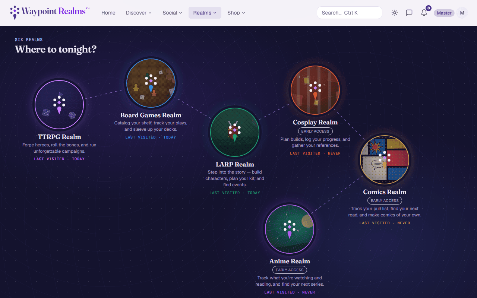This screenshot has width=477, height=298.
Task: Click the Waypoint Realms logo
Action: (x=50, y=13)
